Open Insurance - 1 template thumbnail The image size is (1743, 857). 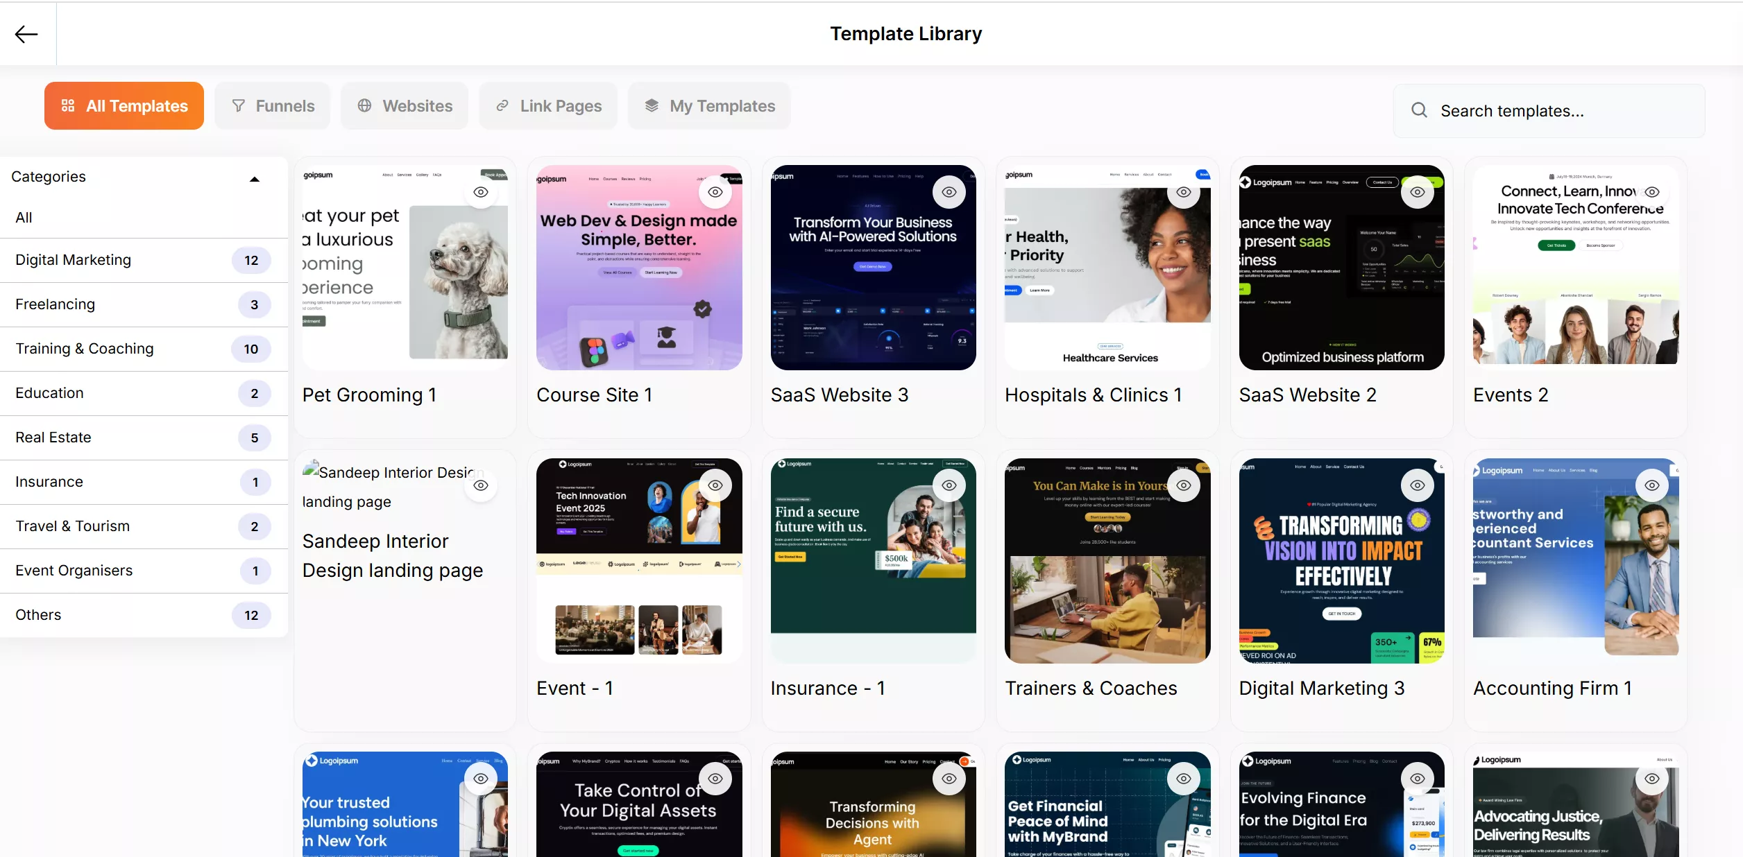tap(874, 561)
